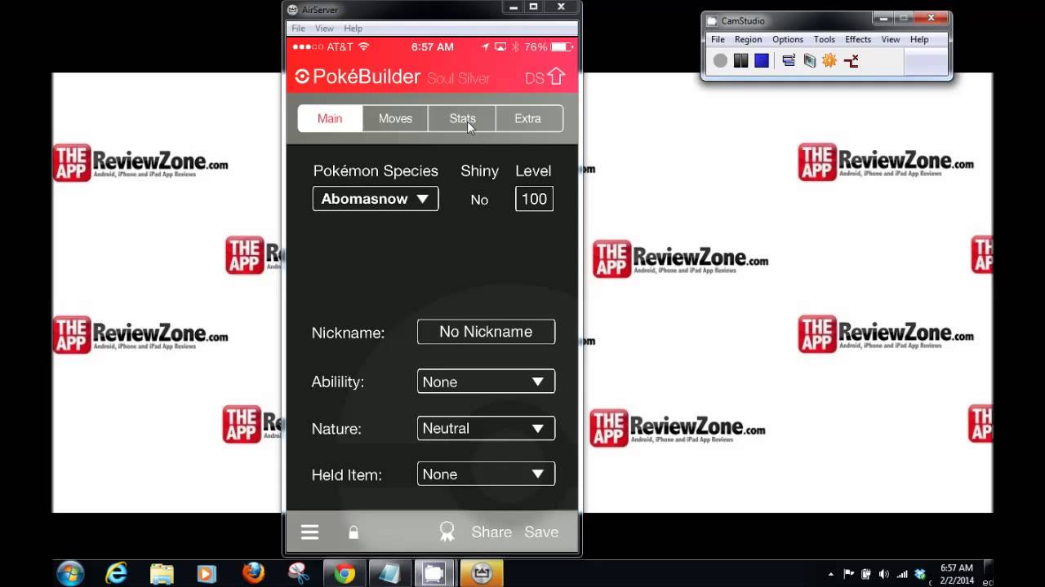Switch to Google Chrome in the taskbar
This screenshot has height=587, width=1045.
(x=345, y=573)
